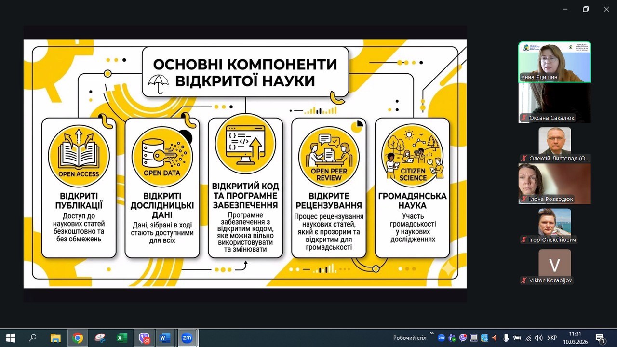This screenshot has height=347, width=617.
Task: Open the volume control from the tray
Action: point(539,338)
